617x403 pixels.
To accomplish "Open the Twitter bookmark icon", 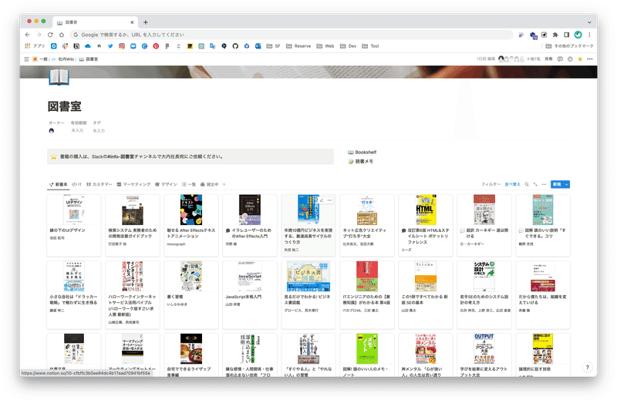I will click(x=110, y=46).
